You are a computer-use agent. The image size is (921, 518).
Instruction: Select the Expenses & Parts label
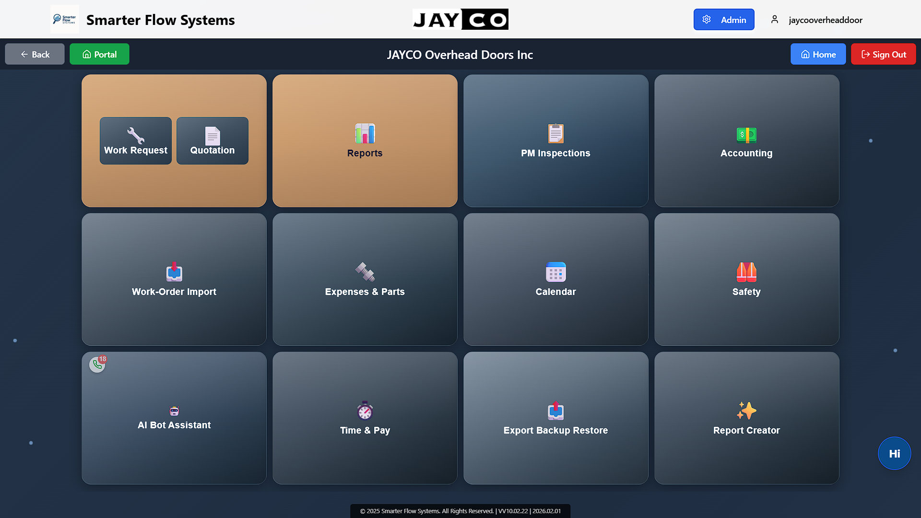click(365, 292)
